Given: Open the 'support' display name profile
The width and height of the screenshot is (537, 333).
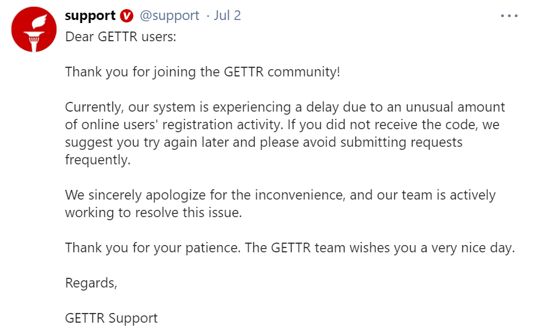Looking at the screenshot, I should click(x=91, y=16).
